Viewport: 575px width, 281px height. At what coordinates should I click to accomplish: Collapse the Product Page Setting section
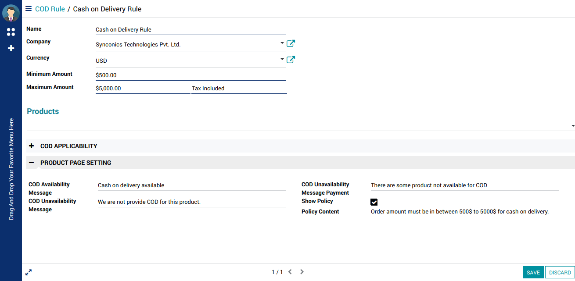pos(32,163)
